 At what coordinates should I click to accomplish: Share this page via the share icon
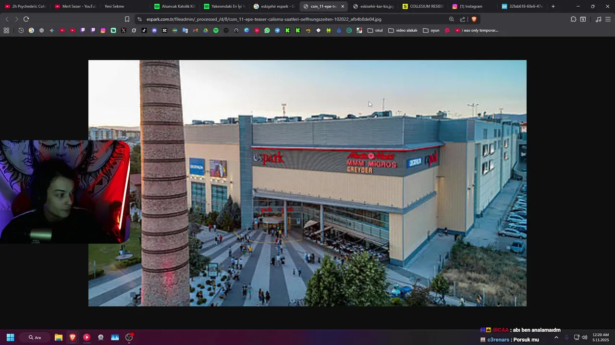[463, 19]
